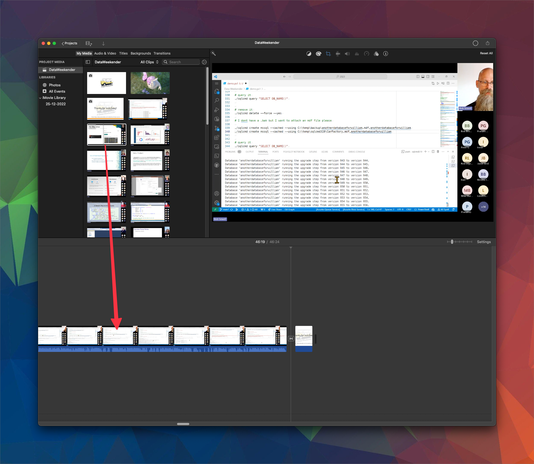Open the Color Correction palette icon
The width and height of the screenshot is (534, 464).
click(x=318, y=54)
